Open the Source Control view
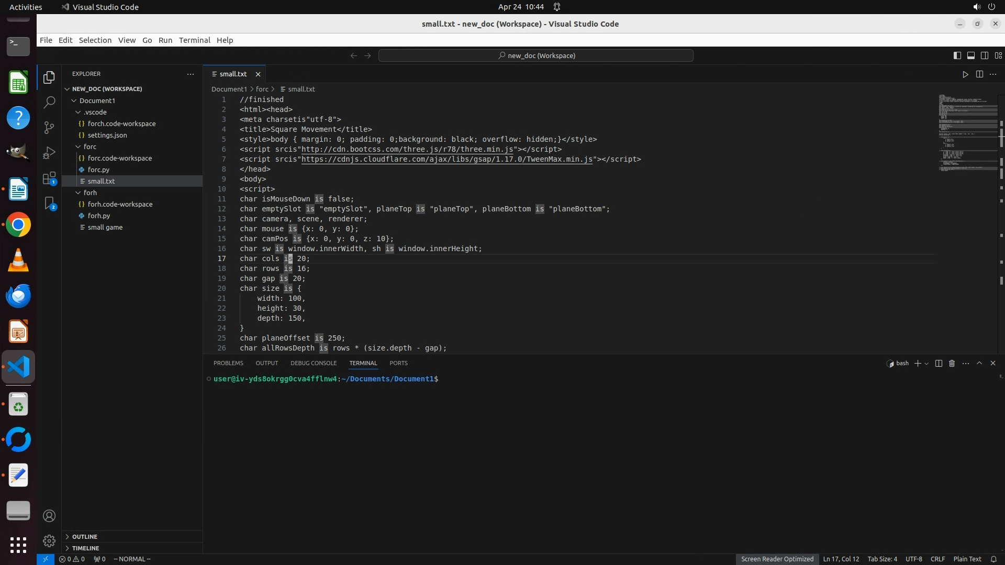Image resolution: width=1005 pixels, height=565 pixels. coord(49,127)
